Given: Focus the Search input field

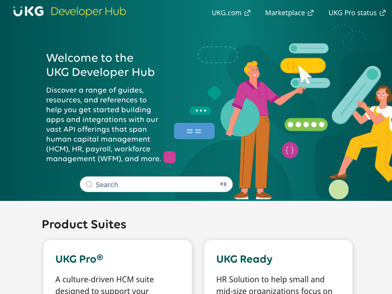Looking at the screenshot, I should coord(156,185).
